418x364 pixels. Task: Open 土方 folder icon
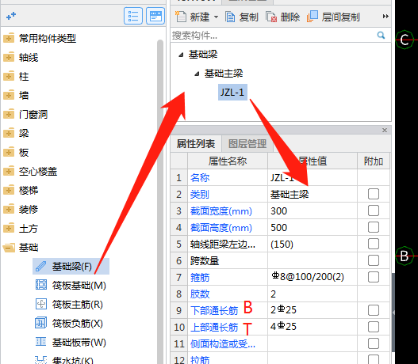pos(9,229)
